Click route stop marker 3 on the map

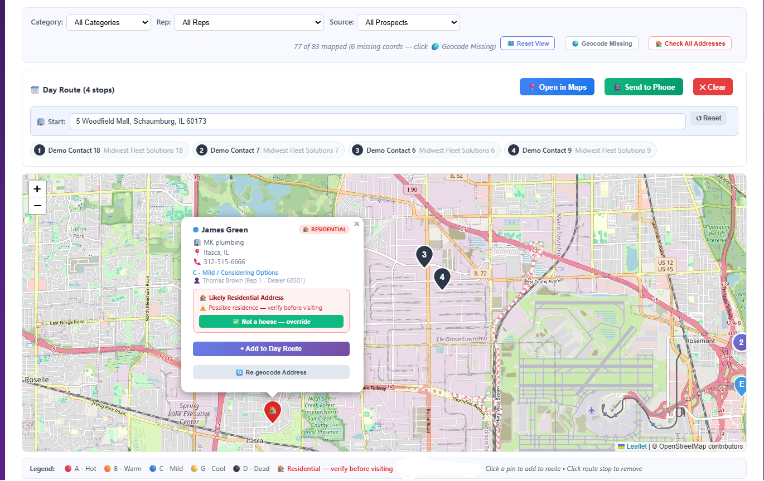(x=424, y=255)
